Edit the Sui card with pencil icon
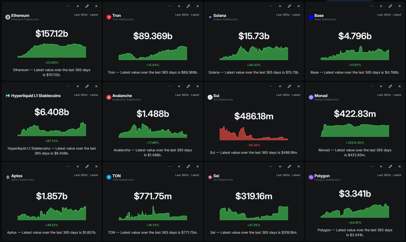Viewport: 406px width, 242px height. (289, 87)
